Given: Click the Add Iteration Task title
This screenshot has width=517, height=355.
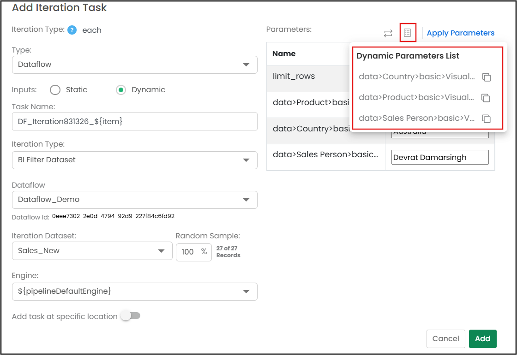Looking at the screenshot, I should [x=60, y=7].
